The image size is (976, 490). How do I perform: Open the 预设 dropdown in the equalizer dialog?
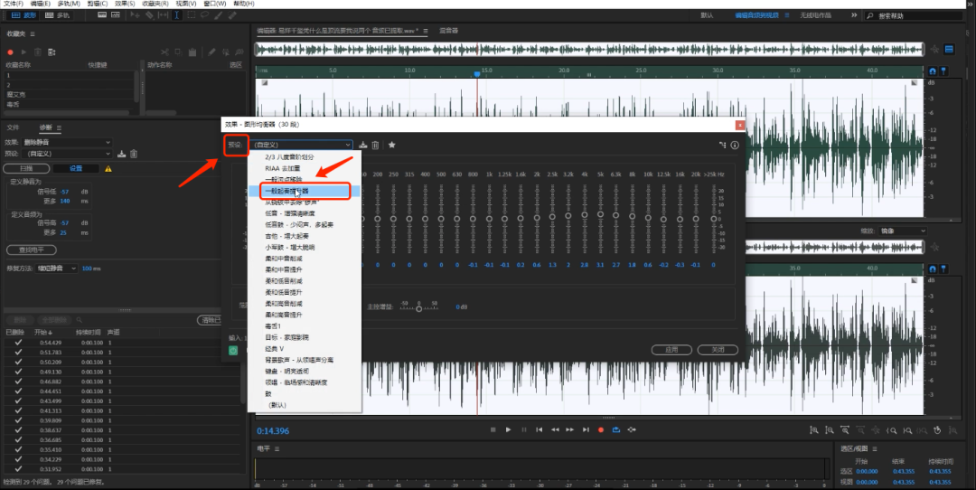[x=301, y=145]
